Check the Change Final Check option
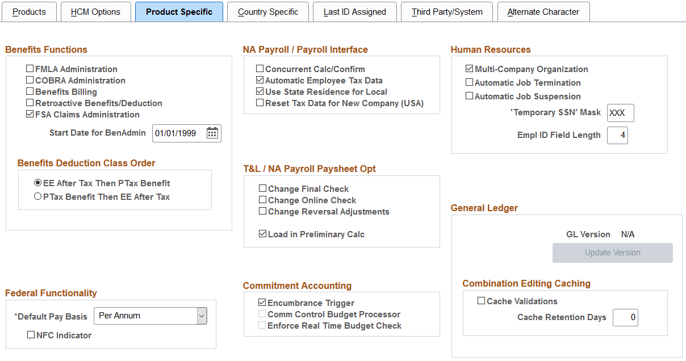686x361 pixels. coord(263,188)
